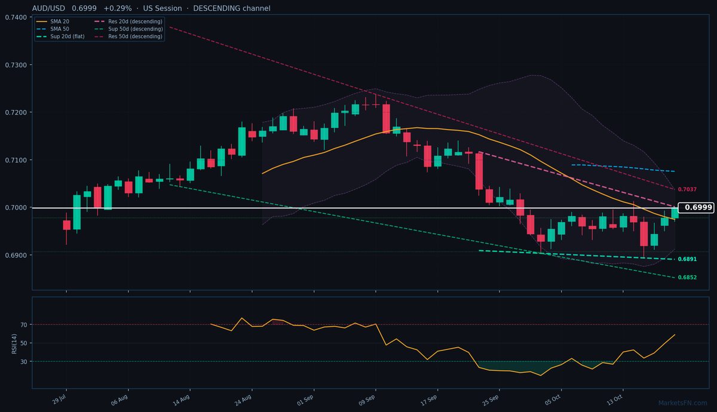The image size is (717, 412).
Task: Click the 14 Aug date label
Action: tap(182, 399)
